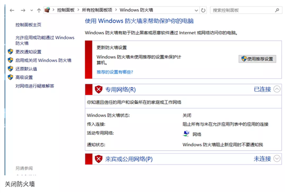Go back with the left arrow
The image size is (286, 193).
(x=12, y=11)
